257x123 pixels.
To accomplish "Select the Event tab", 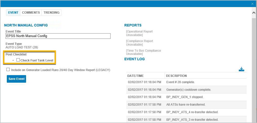I will tap(13, 13).
